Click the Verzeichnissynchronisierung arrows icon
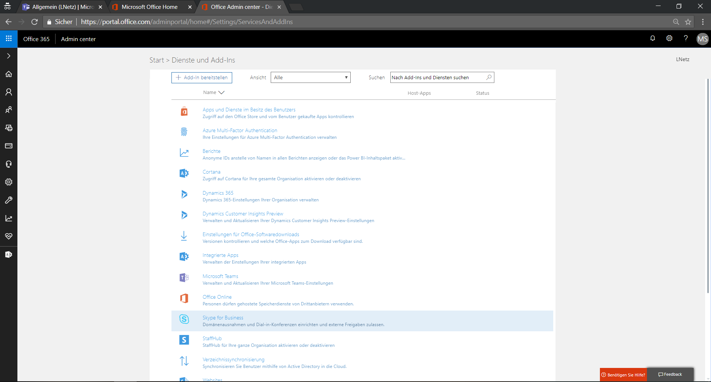The width and height of the screenshot is (711, 382). pyautogui.click(x=184, y=361)
